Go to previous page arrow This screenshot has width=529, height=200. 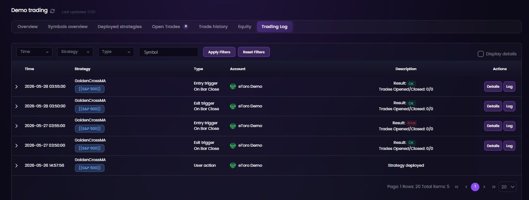(x=466, y=187)
